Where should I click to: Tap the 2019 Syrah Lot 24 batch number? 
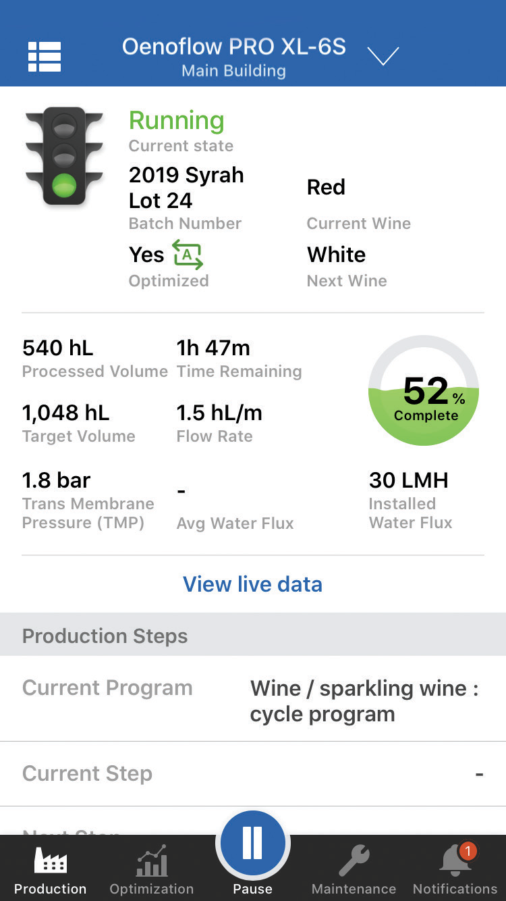186,188
